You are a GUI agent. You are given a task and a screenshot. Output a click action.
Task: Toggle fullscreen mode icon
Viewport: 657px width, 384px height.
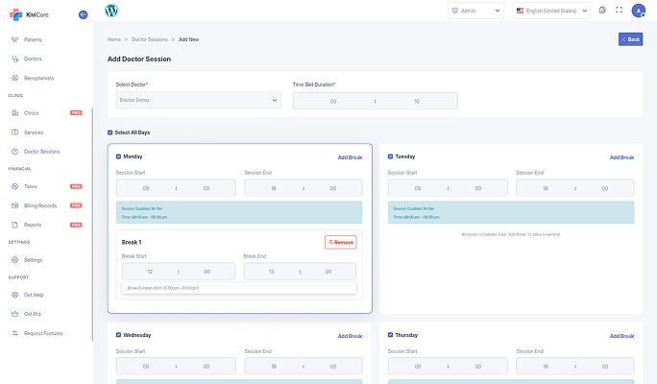619,10
